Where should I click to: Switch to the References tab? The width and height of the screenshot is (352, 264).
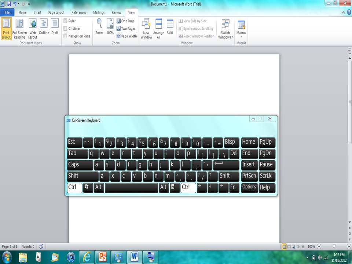[x=78, y=12]
